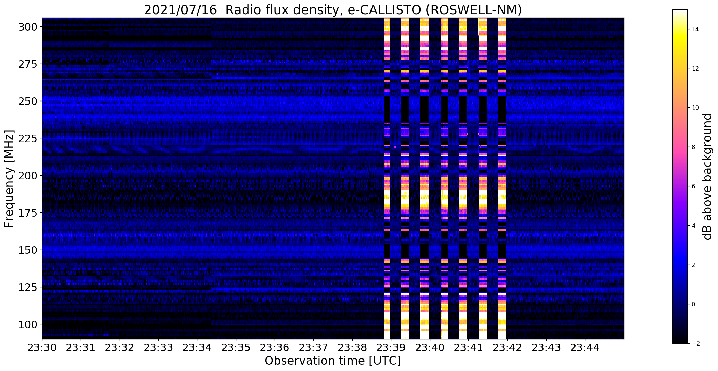Click the 23:31 time tick label

pyautogui.click(x=81, y=348)
